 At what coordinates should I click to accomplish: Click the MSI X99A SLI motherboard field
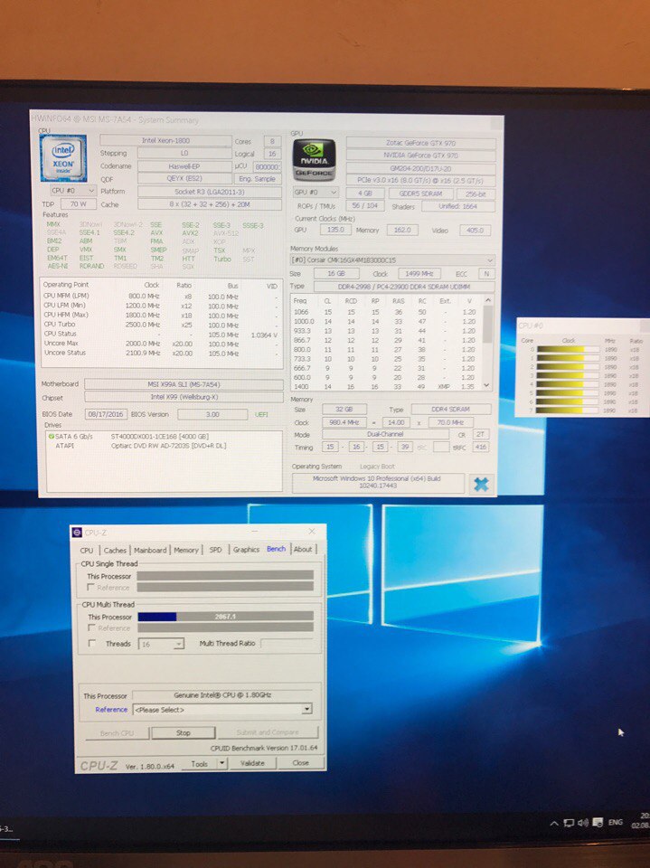(x=184, y=384)
